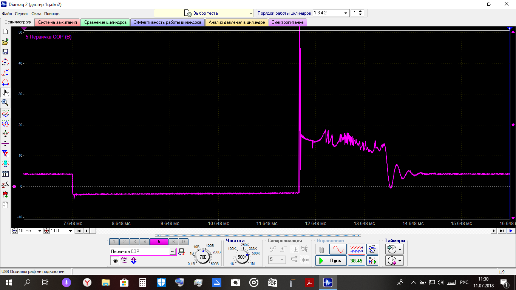
Task: Click the 38.45 value button
Action: [357, 261]
